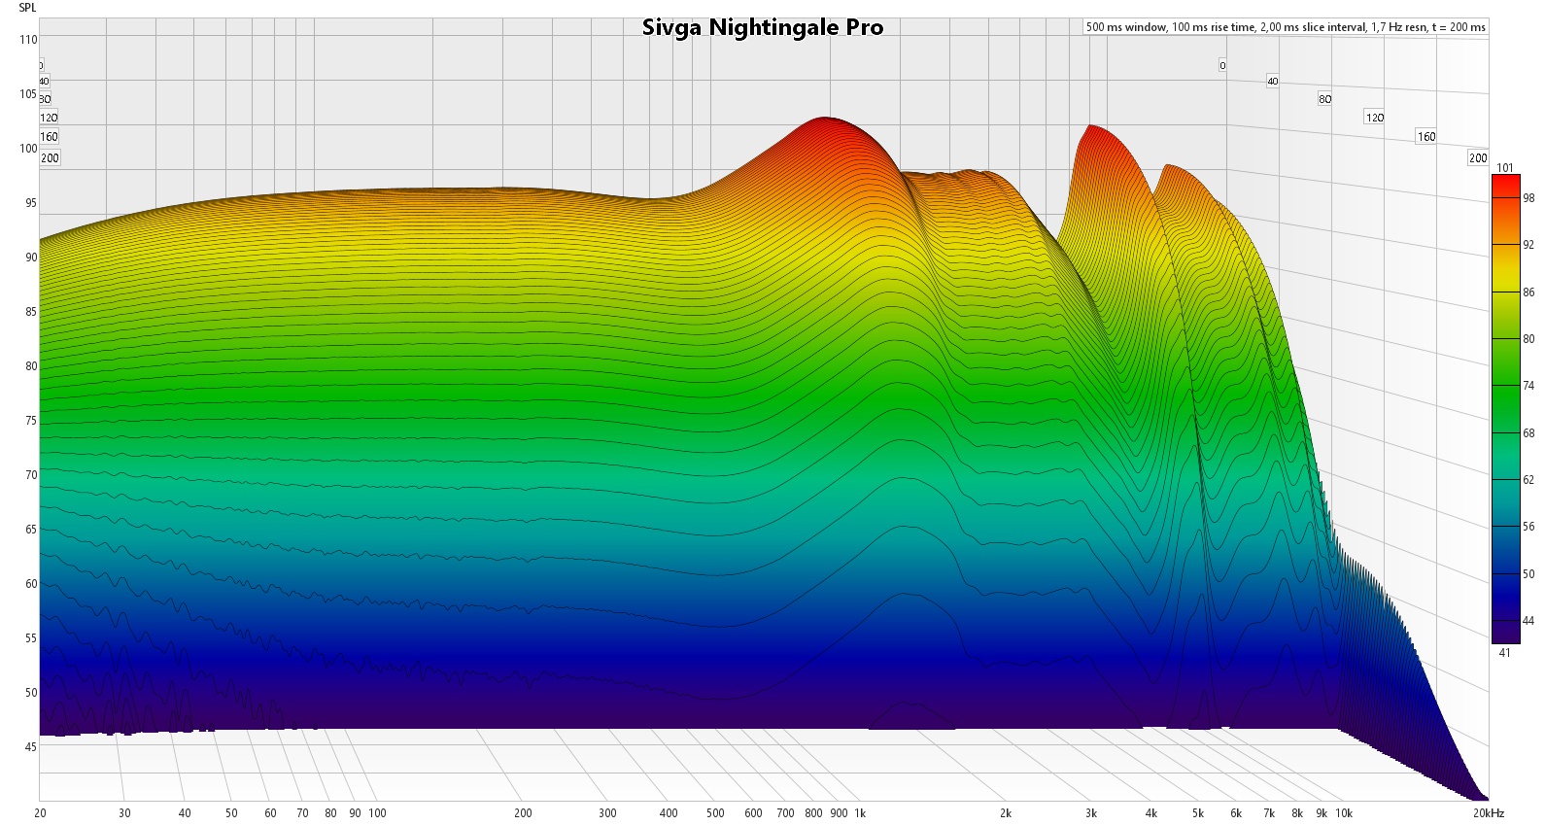Click the 41 minimum value below the color legend
Viewport: 1545px width, 825px height.
[1505, 653]
